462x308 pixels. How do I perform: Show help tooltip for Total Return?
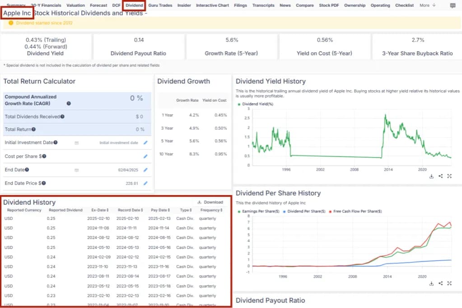coord(33,130)
